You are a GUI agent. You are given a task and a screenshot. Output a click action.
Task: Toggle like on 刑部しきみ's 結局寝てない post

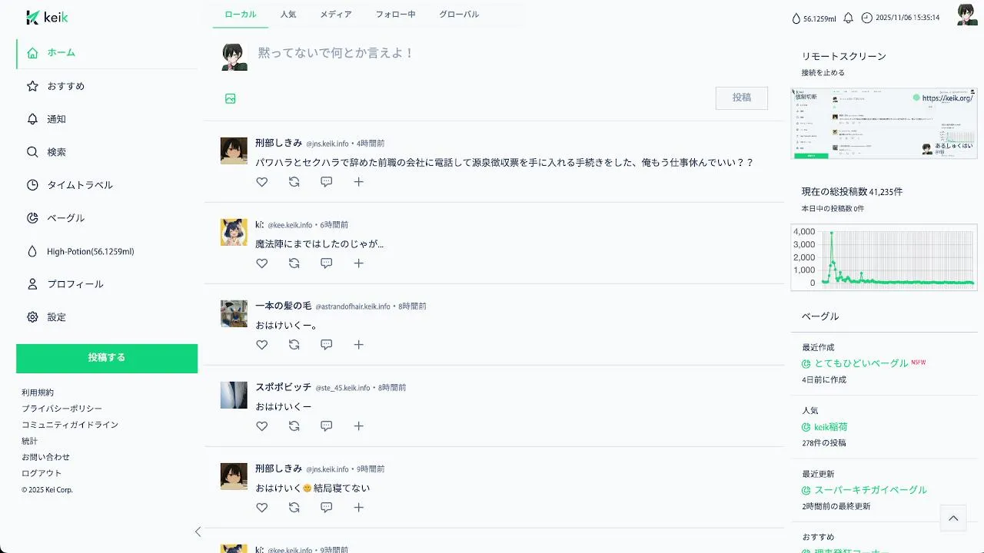pos(261,508)
